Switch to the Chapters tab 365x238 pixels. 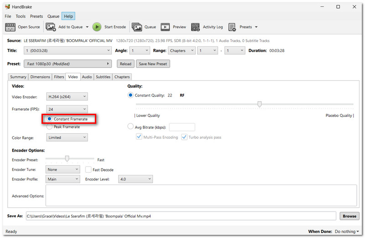tap(122, 77)
